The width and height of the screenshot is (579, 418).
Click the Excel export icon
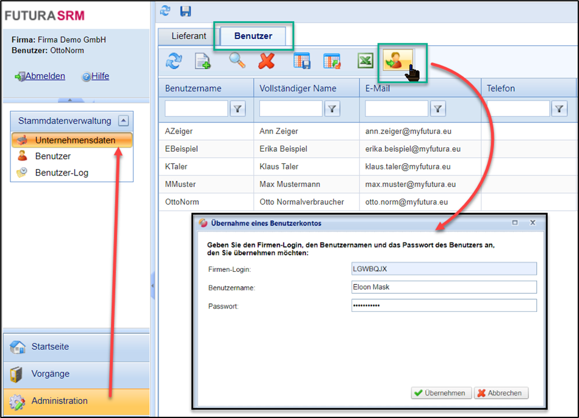click(x=365, y=61)
